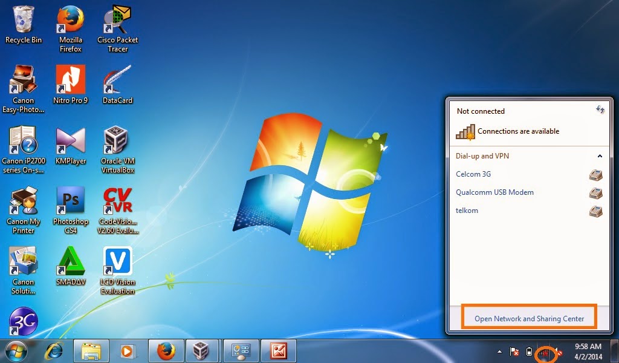Open the muted volume tray icon
Viewport: 619px width, 363px height.
(x=559, y=352)
